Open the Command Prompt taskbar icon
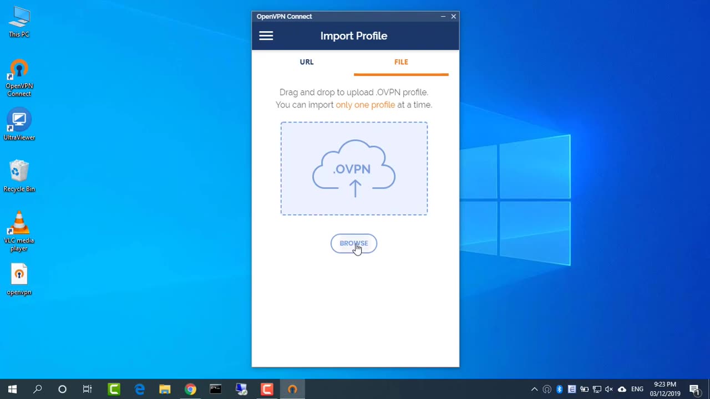This screenshot has width=710, height=399. (x=216, y=389)
